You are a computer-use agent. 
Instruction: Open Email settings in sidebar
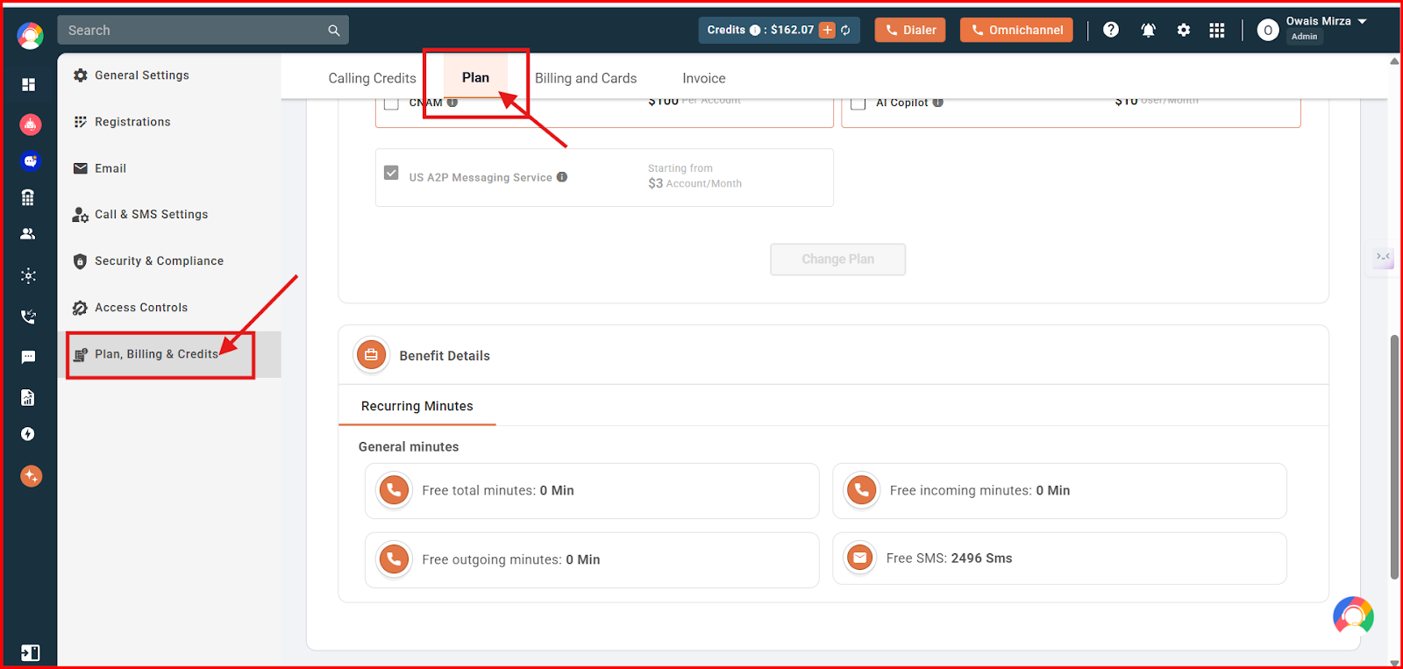click(x=169, y=168)
